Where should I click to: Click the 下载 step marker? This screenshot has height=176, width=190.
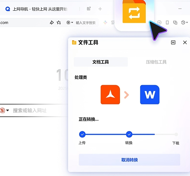176,135
